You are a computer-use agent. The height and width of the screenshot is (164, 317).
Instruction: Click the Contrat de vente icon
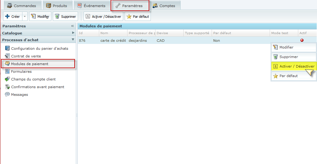pos(7,56)
